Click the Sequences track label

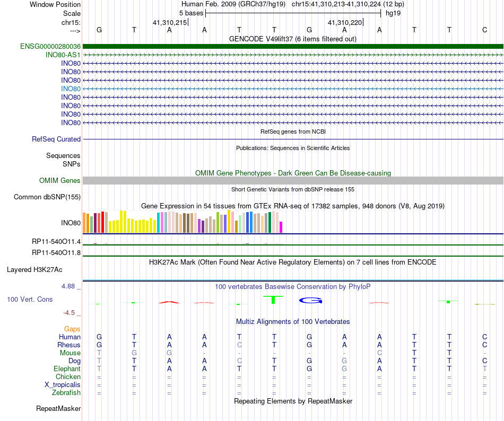click(63, 156)
